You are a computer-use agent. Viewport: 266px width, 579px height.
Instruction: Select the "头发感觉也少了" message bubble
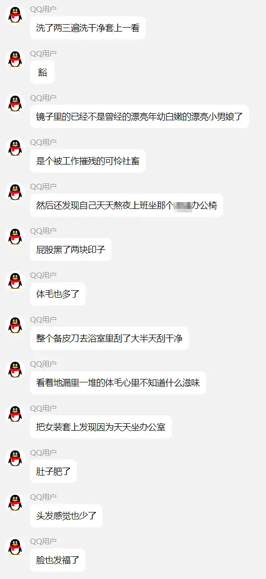pyautogui.click(x=66, y=515)
